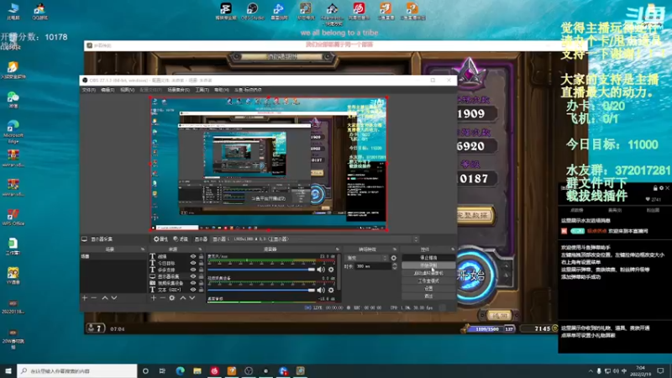
Task: Select display capture source row
Action: click(176, 276)
